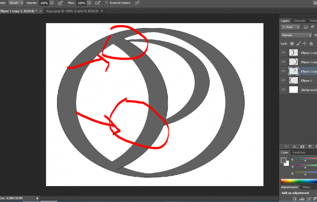Click the pressure for opacity icon
The height and width of the screenshot is (202, 317).
click(60, 3)
